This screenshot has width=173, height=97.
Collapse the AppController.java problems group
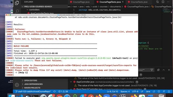[x=71, y=82]
